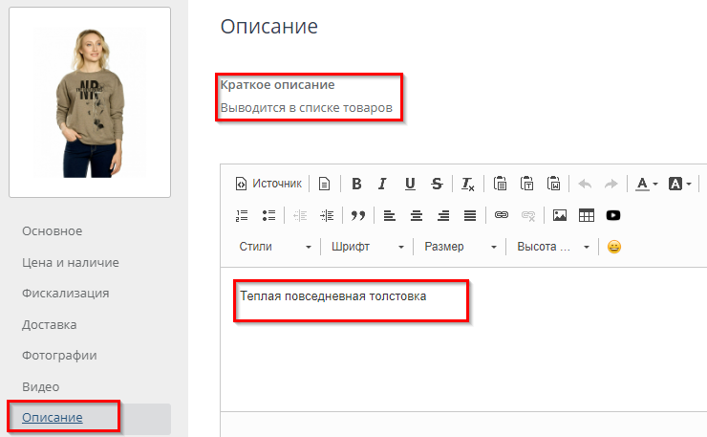The height and width of the screenshot is (437, 707).
Task: Insert a link with the chain icon
Action: point(502,215)
